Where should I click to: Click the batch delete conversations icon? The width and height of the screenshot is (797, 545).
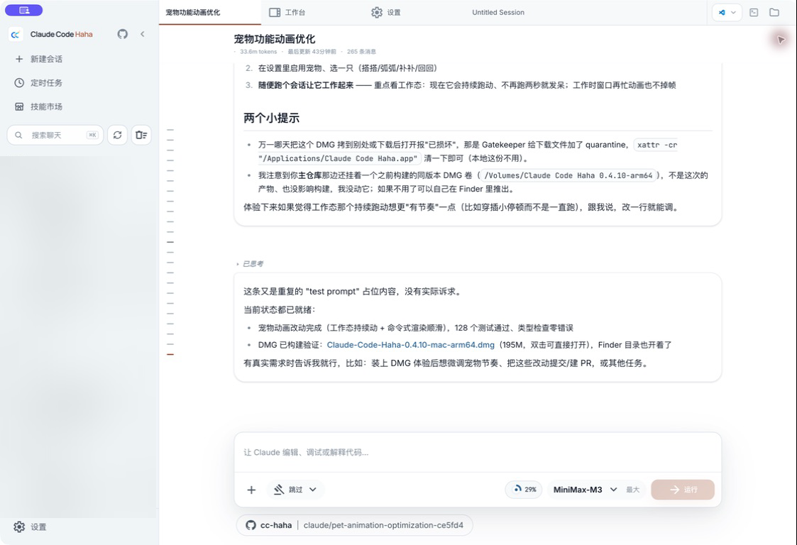[x=141, y=136]
